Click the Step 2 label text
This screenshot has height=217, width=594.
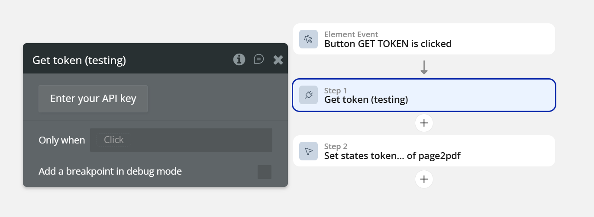(x=336, y=147)
